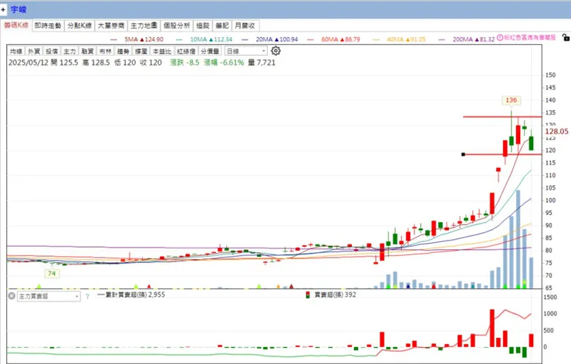Switch to the 大量券商 tab
Viewport: 571px width, 364px height.
111,25
